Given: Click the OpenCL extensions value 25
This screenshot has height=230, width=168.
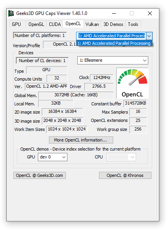Looking at the screenshot, I should tap(138, 121).
